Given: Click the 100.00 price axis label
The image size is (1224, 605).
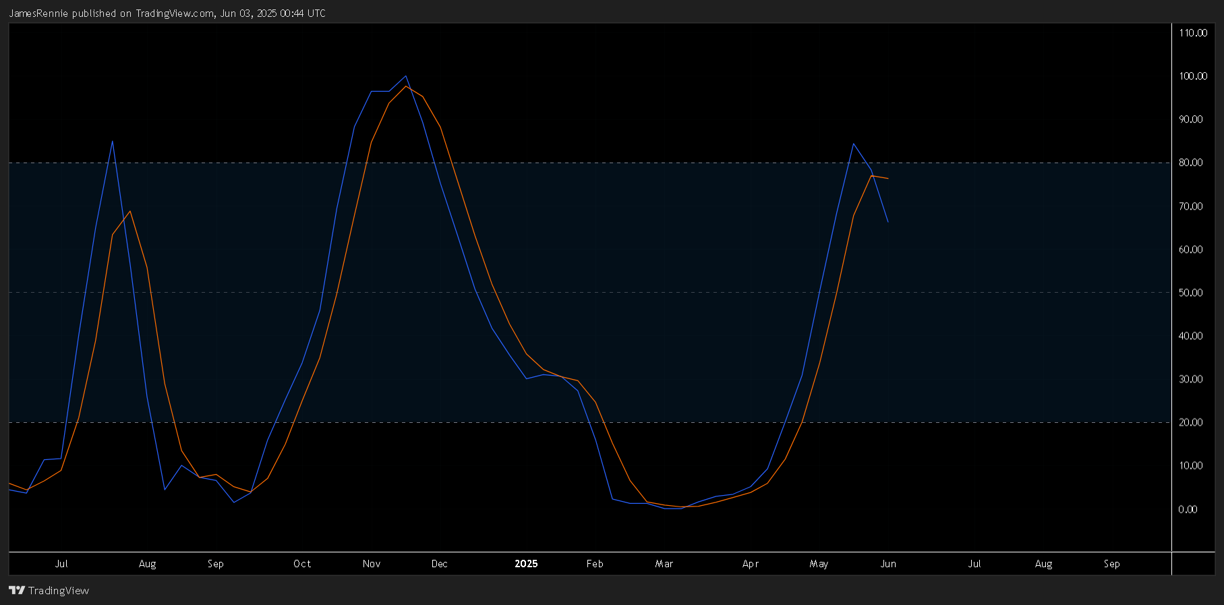Looking at the screenshot, I should coord(1193,76).
